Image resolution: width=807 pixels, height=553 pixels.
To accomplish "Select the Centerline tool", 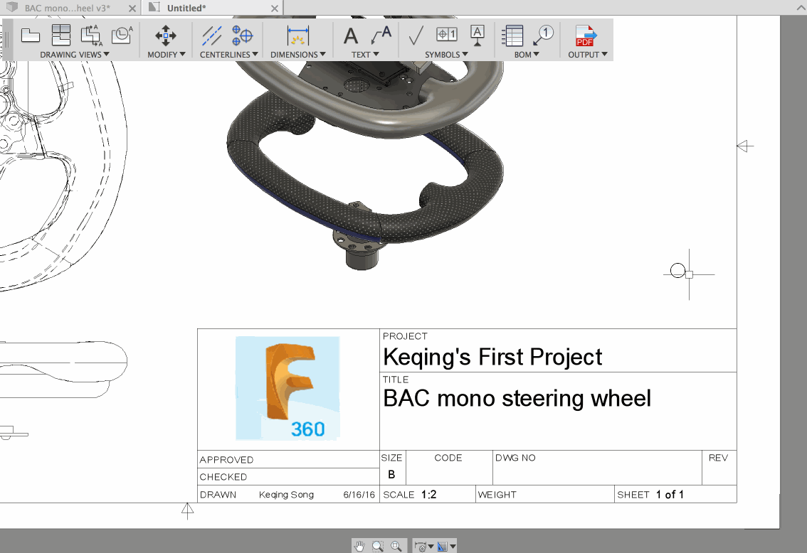I will [x=211, y=36].
